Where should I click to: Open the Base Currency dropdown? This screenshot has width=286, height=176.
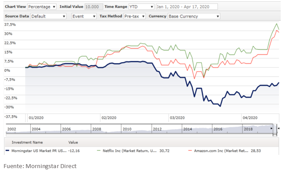click(x=194, y=16)
